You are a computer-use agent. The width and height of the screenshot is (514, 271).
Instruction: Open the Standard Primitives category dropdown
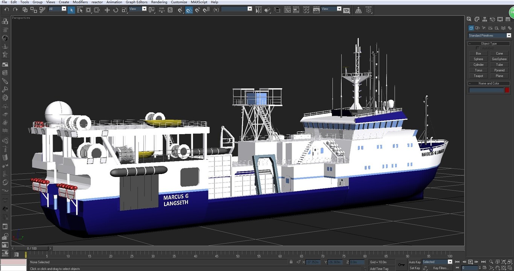click(490, 35)
